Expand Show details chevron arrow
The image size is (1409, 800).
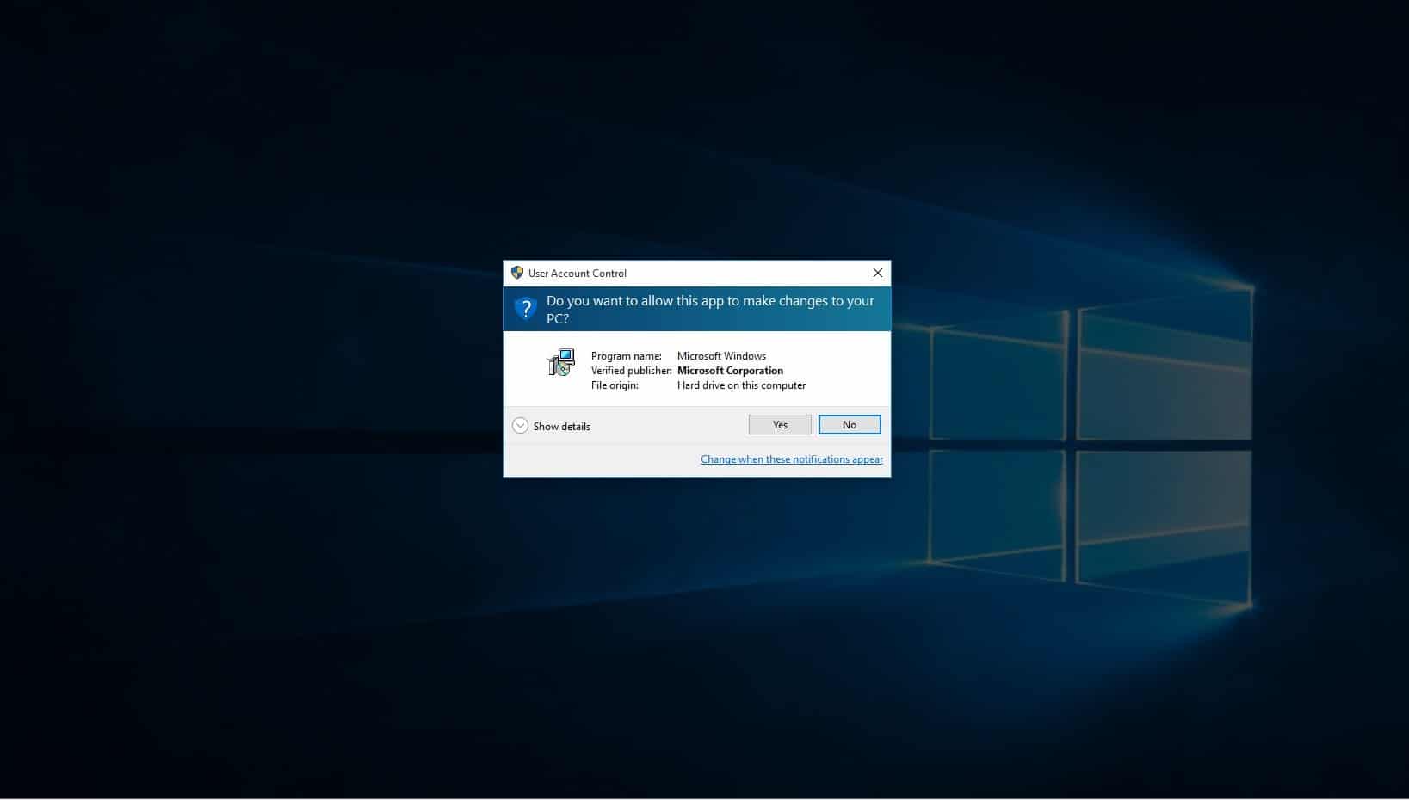point(520,426)
